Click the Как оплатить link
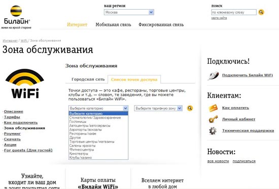This screenshot has width=279, height=189. click(x=235, y=108)
